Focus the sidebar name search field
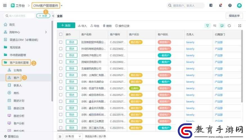 (x=20, y=16)
